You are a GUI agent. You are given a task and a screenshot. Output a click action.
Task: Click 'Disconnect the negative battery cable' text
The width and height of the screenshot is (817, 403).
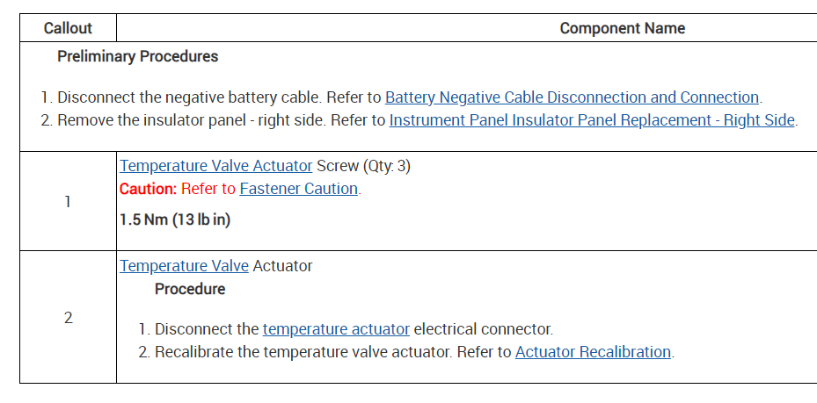click(x=183, y=97)
